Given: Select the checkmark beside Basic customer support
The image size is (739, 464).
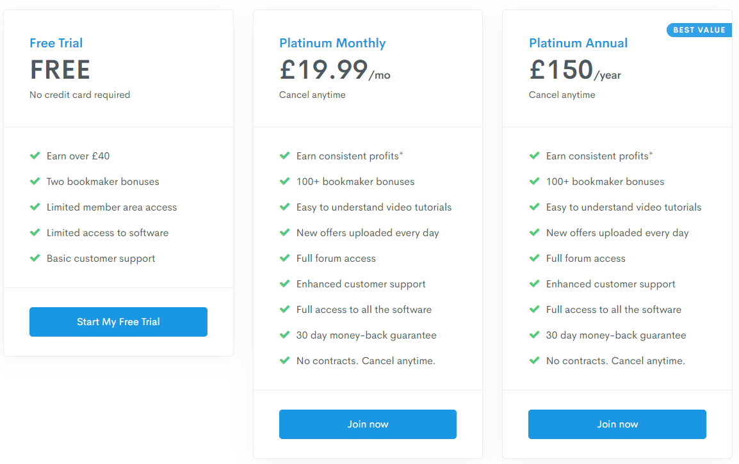Looking at the screenshot, I should [35, 258].
